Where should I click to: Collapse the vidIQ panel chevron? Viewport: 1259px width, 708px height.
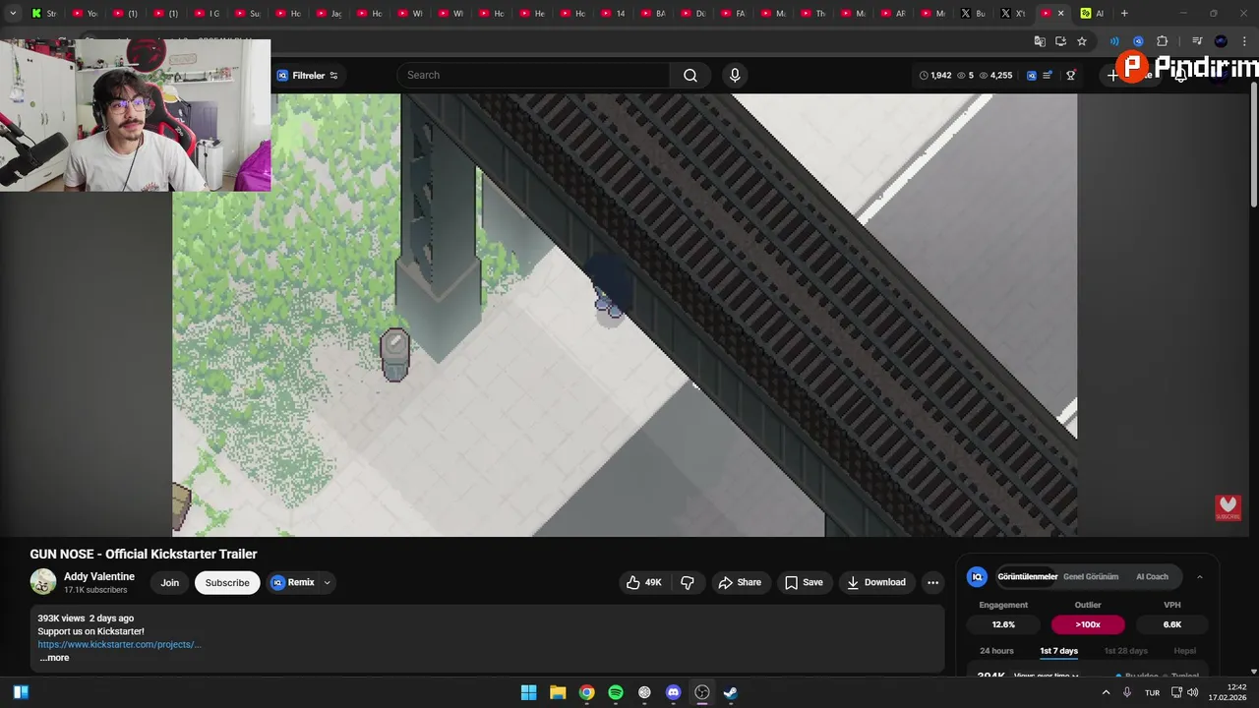pos(1199,576)
